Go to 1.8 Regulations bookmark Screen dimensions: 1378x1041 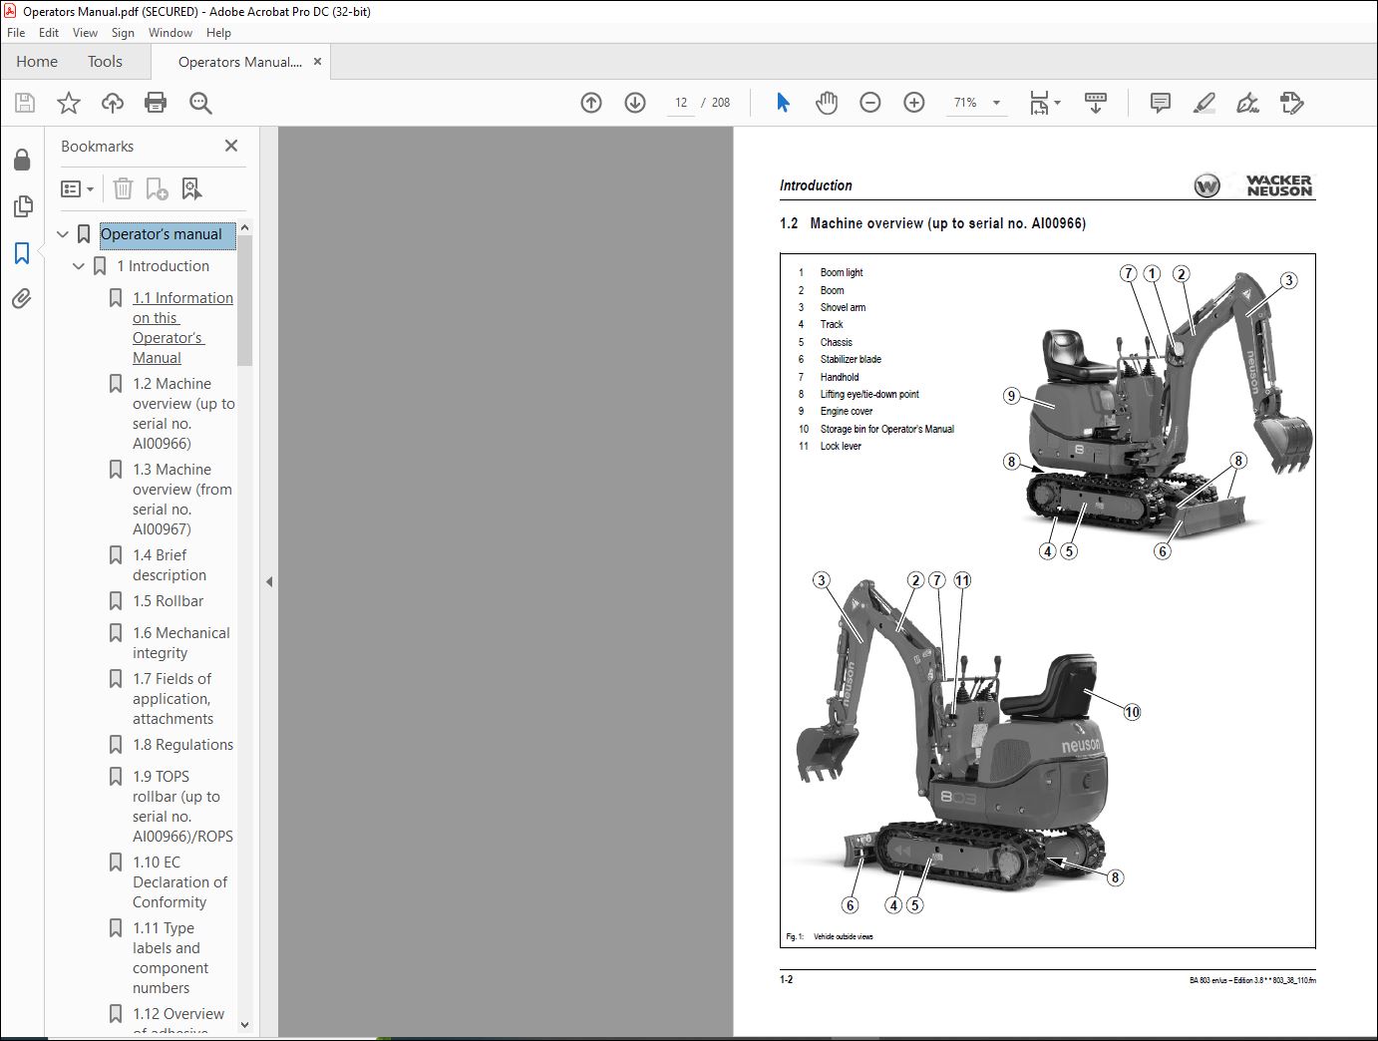click(x=182, y=745)
